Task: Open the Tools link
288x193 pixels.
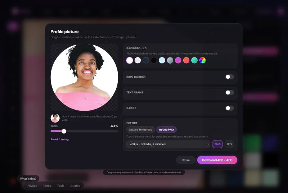Action: pos(60,186)
